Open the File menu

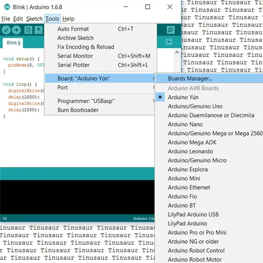click(6, 19)
